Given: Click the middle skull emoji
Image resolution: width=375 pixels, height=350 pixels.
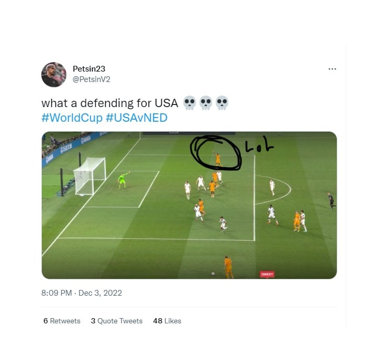Looking at the screenshot, I should (206, 103).
